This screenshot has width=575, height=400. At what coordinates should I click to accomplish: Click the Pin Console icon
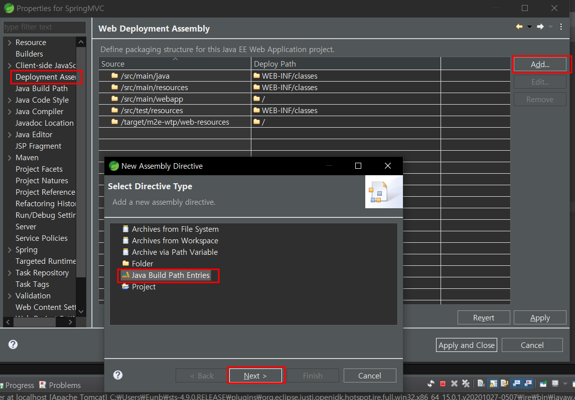point(543,383)
